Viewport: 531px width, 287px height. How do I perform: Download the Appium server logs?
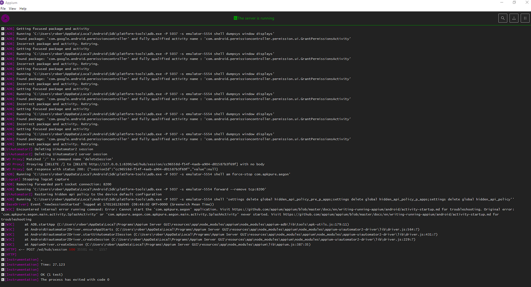tap(514, 18)
